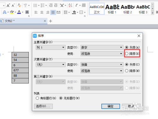This screenshot has width=158, height=119.
Task: Click the numbered list icon
Action: 43,5
